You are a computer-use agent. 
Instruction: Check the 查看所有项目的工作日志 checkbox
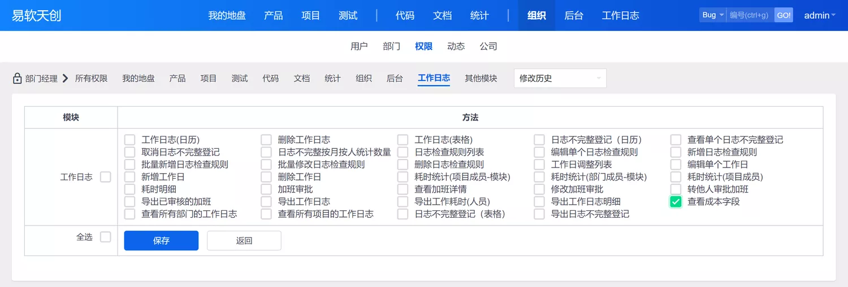(x=266, y=214)
